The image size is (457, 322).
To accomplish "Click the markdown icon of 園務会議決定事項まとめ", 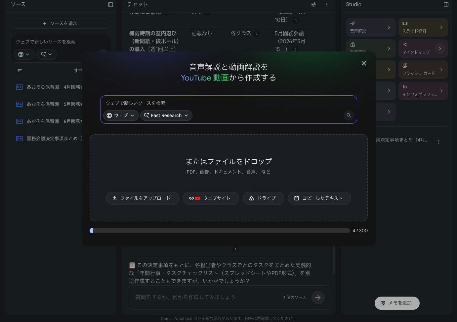I will (x=19, y=139).
